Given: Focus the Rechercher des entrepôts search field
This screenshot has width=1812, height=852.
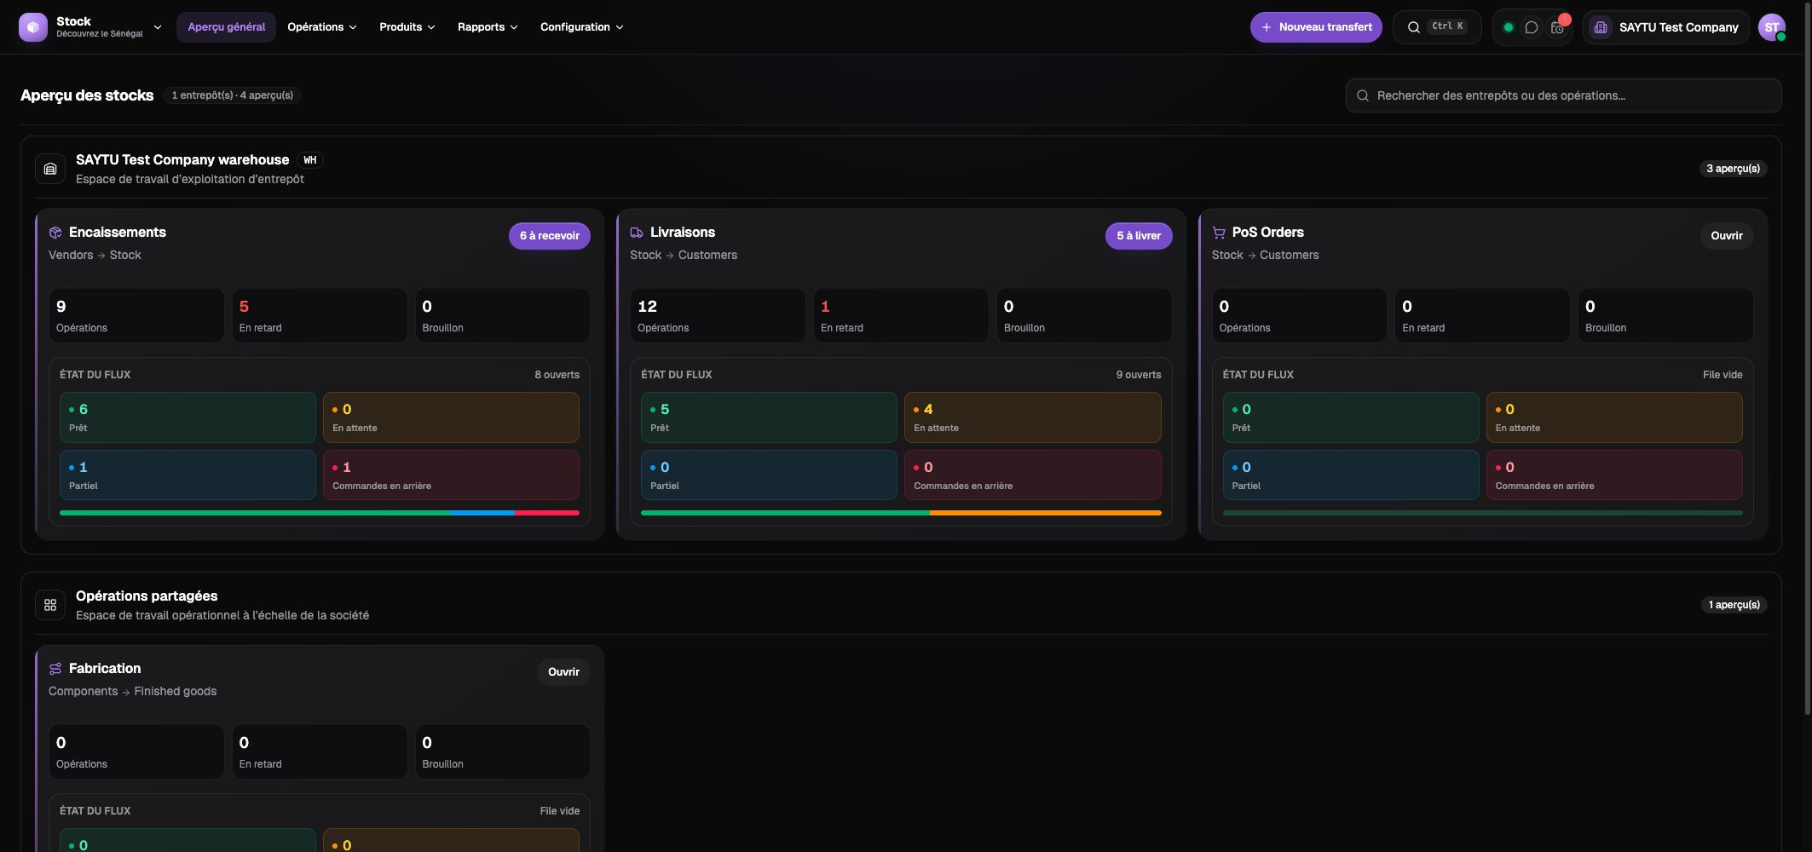Looking at the screenshot, I should 1563,95.
